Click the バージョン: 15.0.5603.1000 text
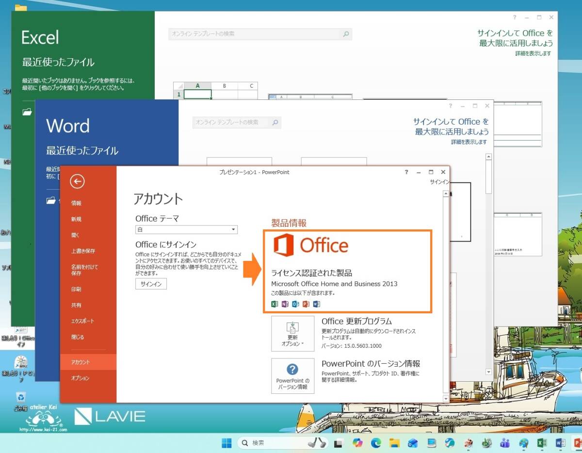 click(x=352, y=346)
